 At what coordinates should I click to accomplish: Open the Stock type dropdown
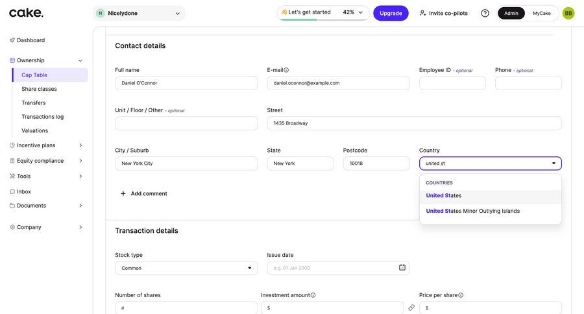tap(186, 268)
